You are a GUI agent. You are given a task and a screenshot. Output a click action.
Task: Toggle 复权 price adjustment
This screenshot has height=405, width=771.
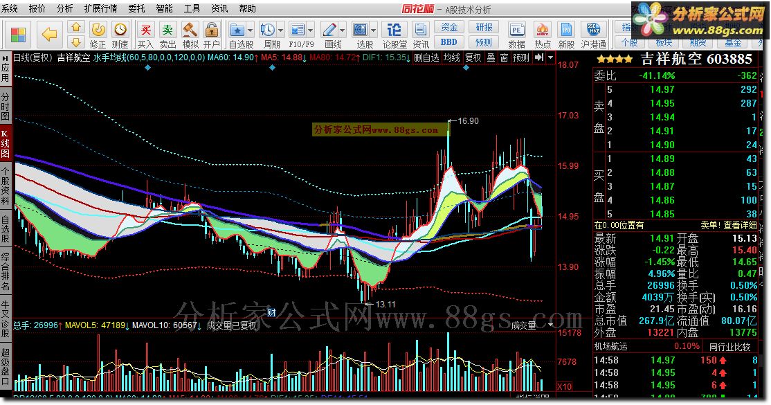[x=473, y=57]
